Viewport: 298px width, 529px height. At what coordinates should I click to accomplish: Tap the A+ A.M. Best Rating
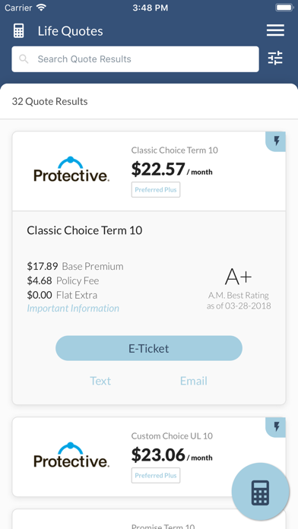pos(239,289)
